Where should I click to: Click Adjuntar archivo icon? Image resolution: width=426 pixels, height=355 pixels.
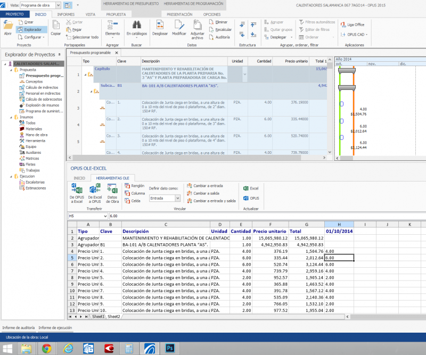(x=197, y=24)
